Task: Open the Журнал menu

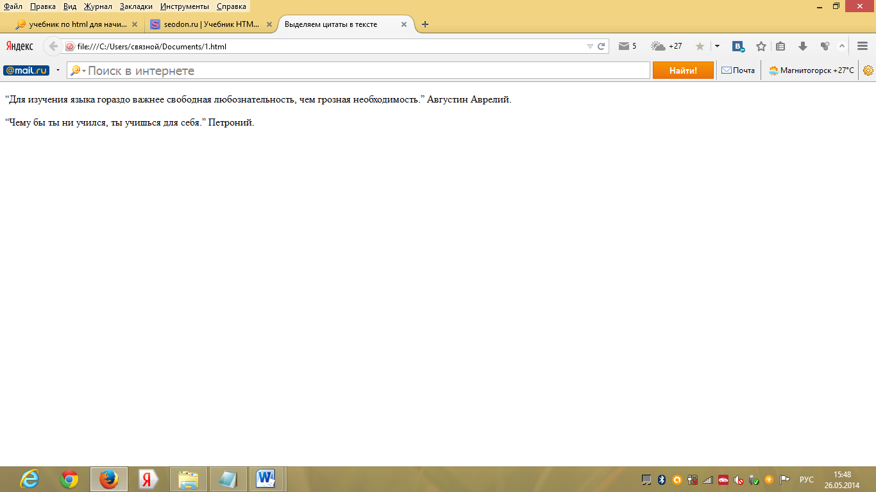Action: pyautogui.click(x=98, y=6)
